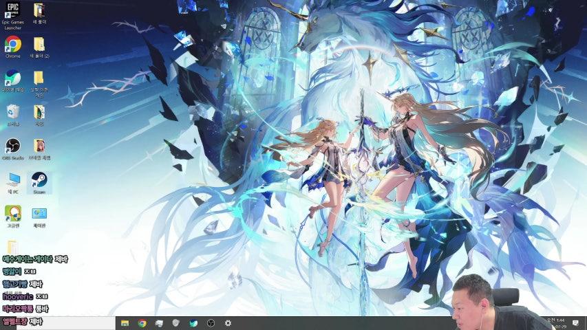Viewport: 587px width, 330px height.
Task: Click the taskbar search box
Action: (x=66, y=323)
